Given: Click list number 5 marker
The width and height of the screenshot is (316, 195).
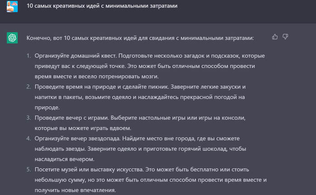Looking at the screenshot, I should [x=28, y=170].
